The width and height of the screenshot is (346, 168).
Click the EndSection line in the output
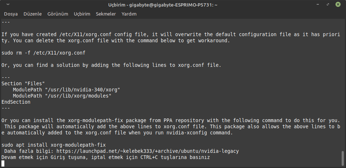pyautogui.click(x=16, y=102)
